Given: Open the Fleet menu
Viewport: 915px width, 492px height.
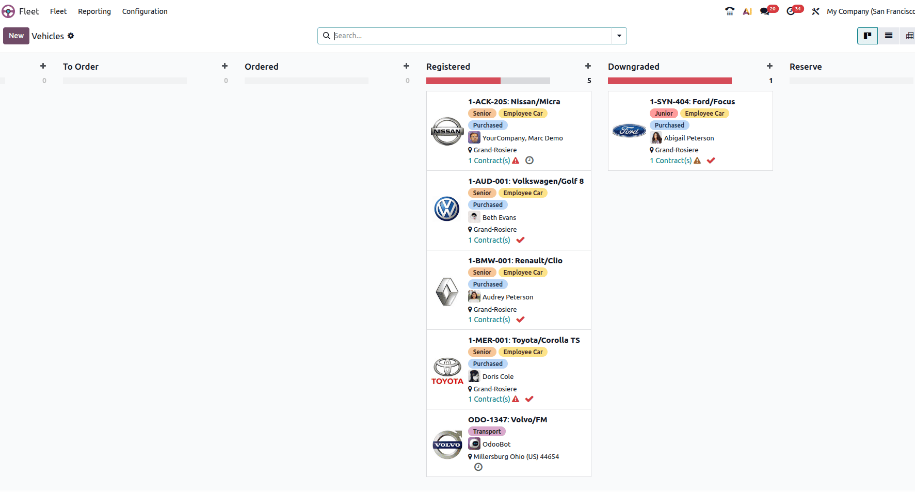Looking at the screenshot, I should (58, 11).
